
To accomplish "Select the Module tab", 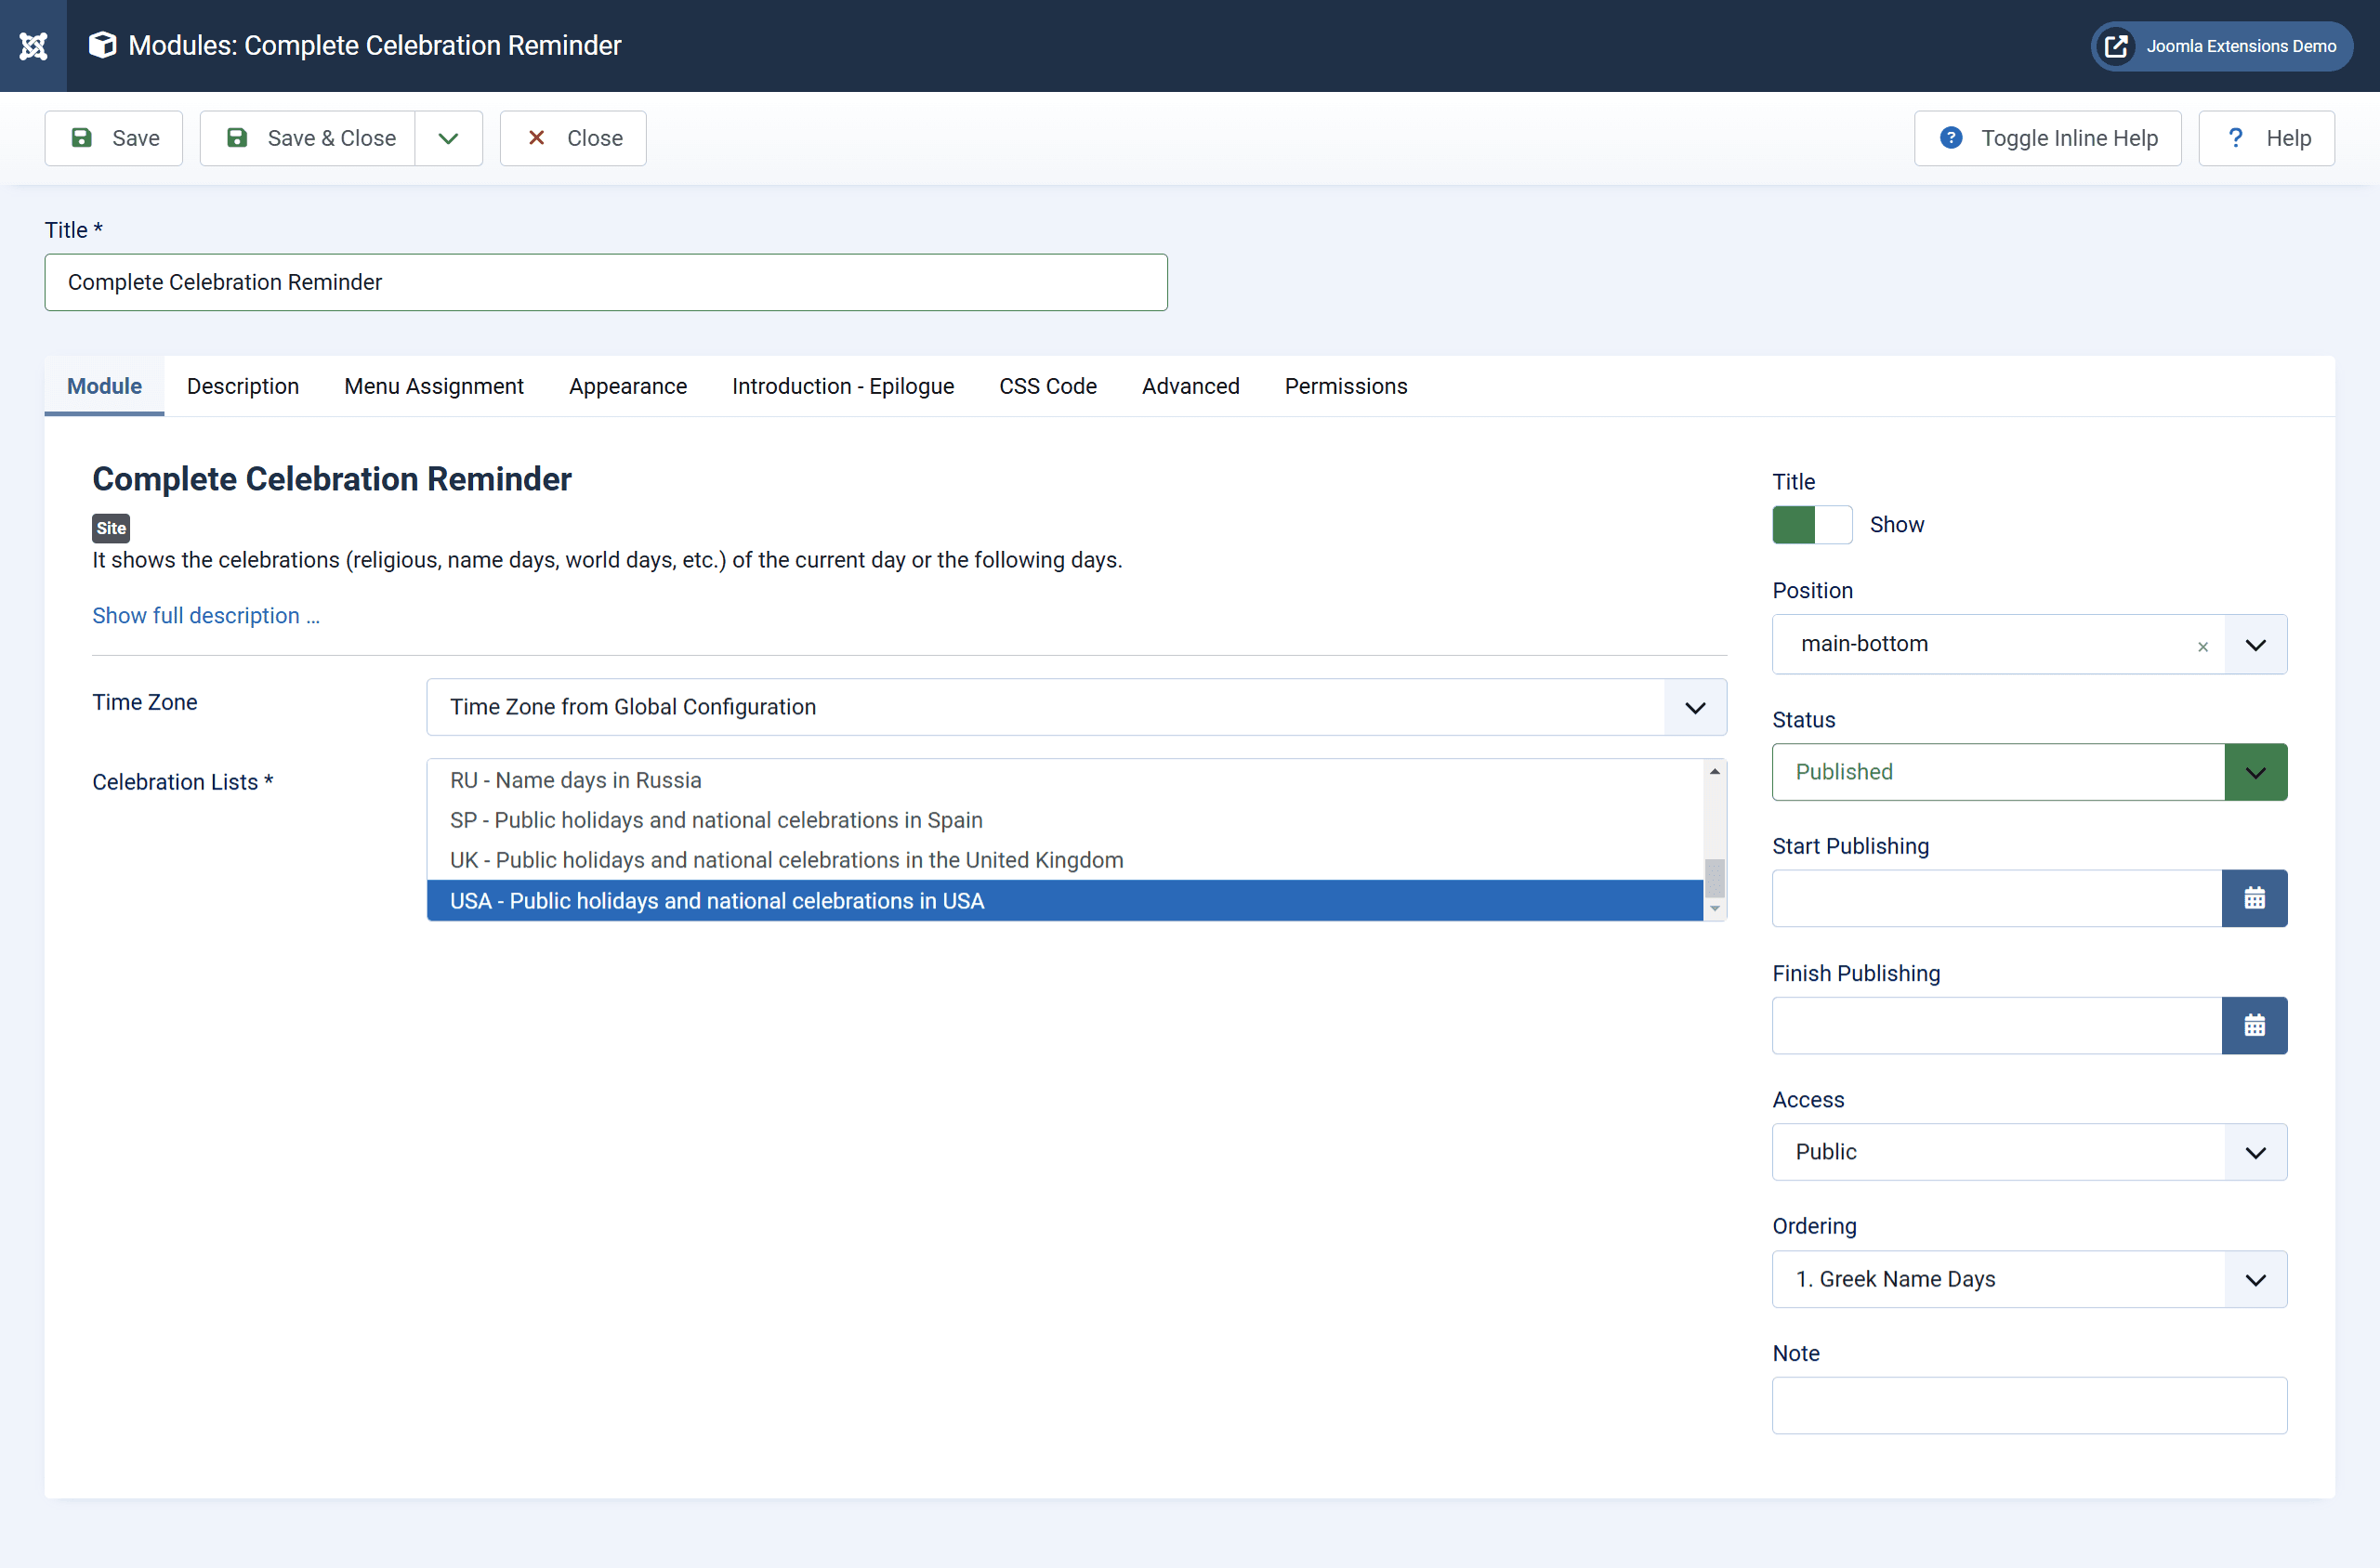I will [104, 386].
